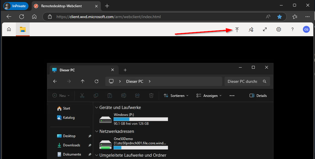Reload the browser page
Viewport: 315px width, 159px height.
(22, 17)
